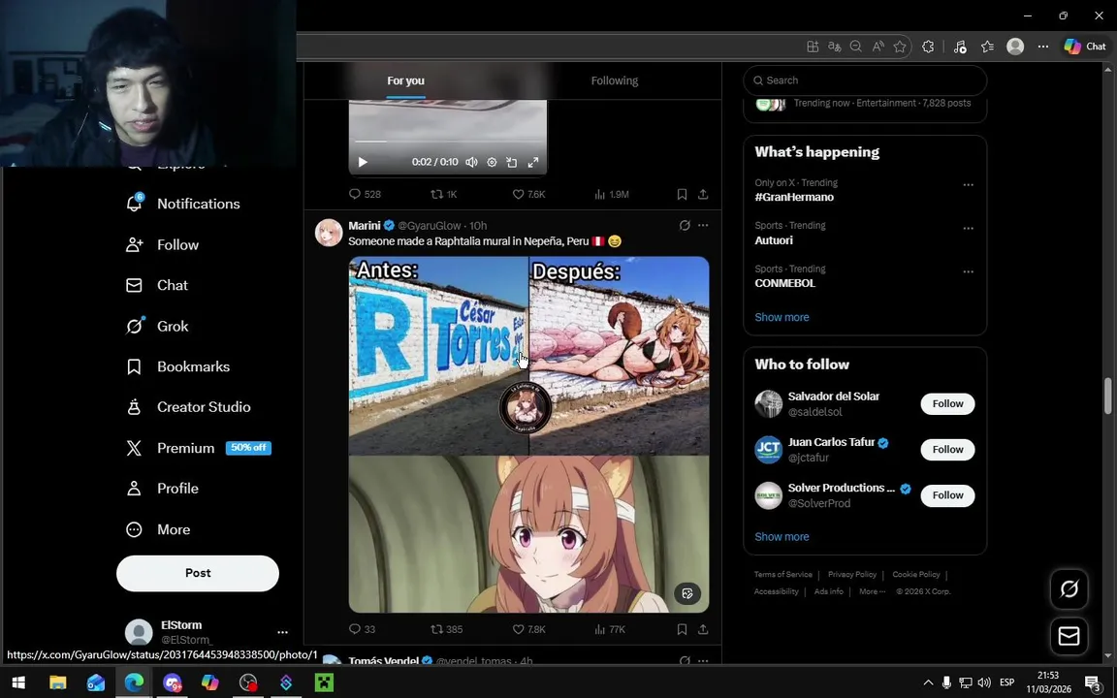1117x698 pixels.
Task: View Marini post analytics 77K
Action: (610, 629)
